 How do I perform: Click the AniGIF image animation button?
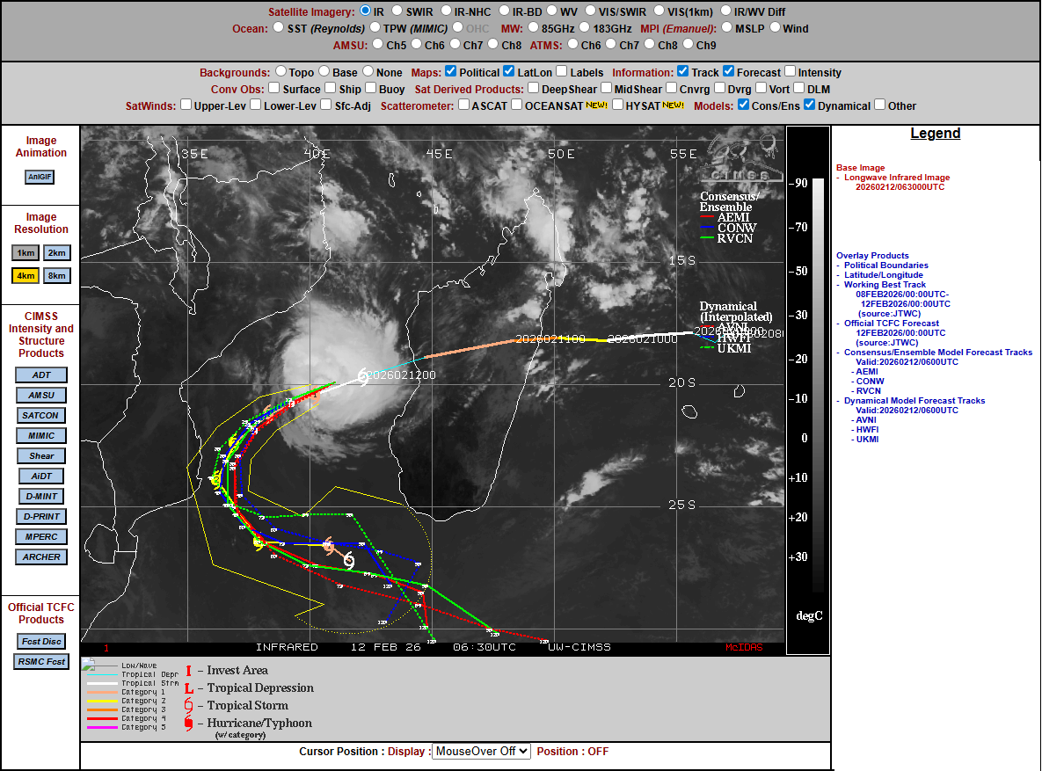coord(40,176)
